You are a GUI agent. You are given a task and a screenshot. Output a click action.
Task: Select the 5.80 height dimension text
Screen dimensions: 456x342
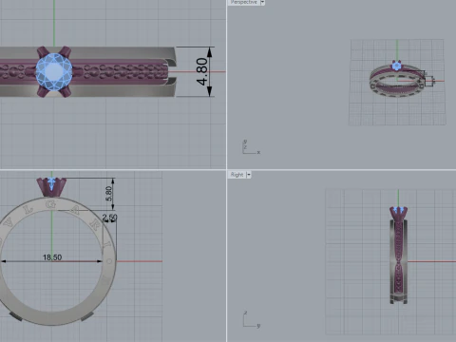pyautogui.click(x=108, y=193)
